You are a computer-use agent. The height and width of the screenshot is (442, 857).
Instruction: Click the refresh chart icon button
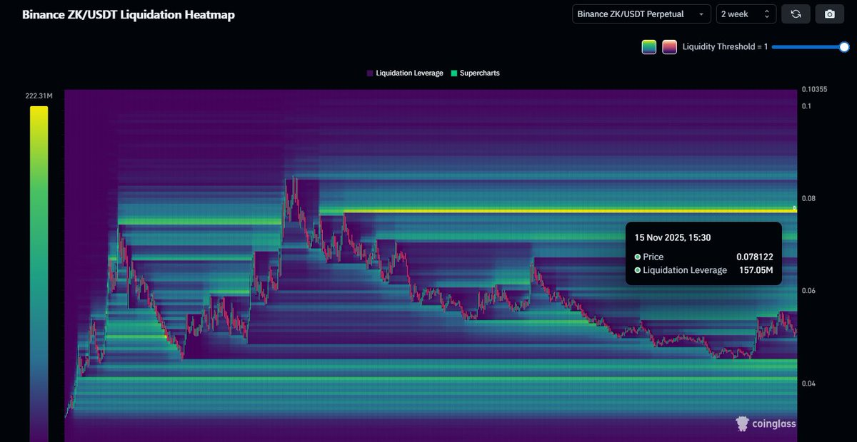point(796,14)
